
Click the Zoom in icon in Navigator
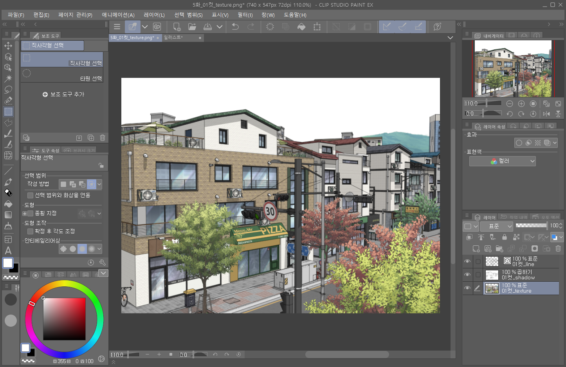[x=521, y=104]
